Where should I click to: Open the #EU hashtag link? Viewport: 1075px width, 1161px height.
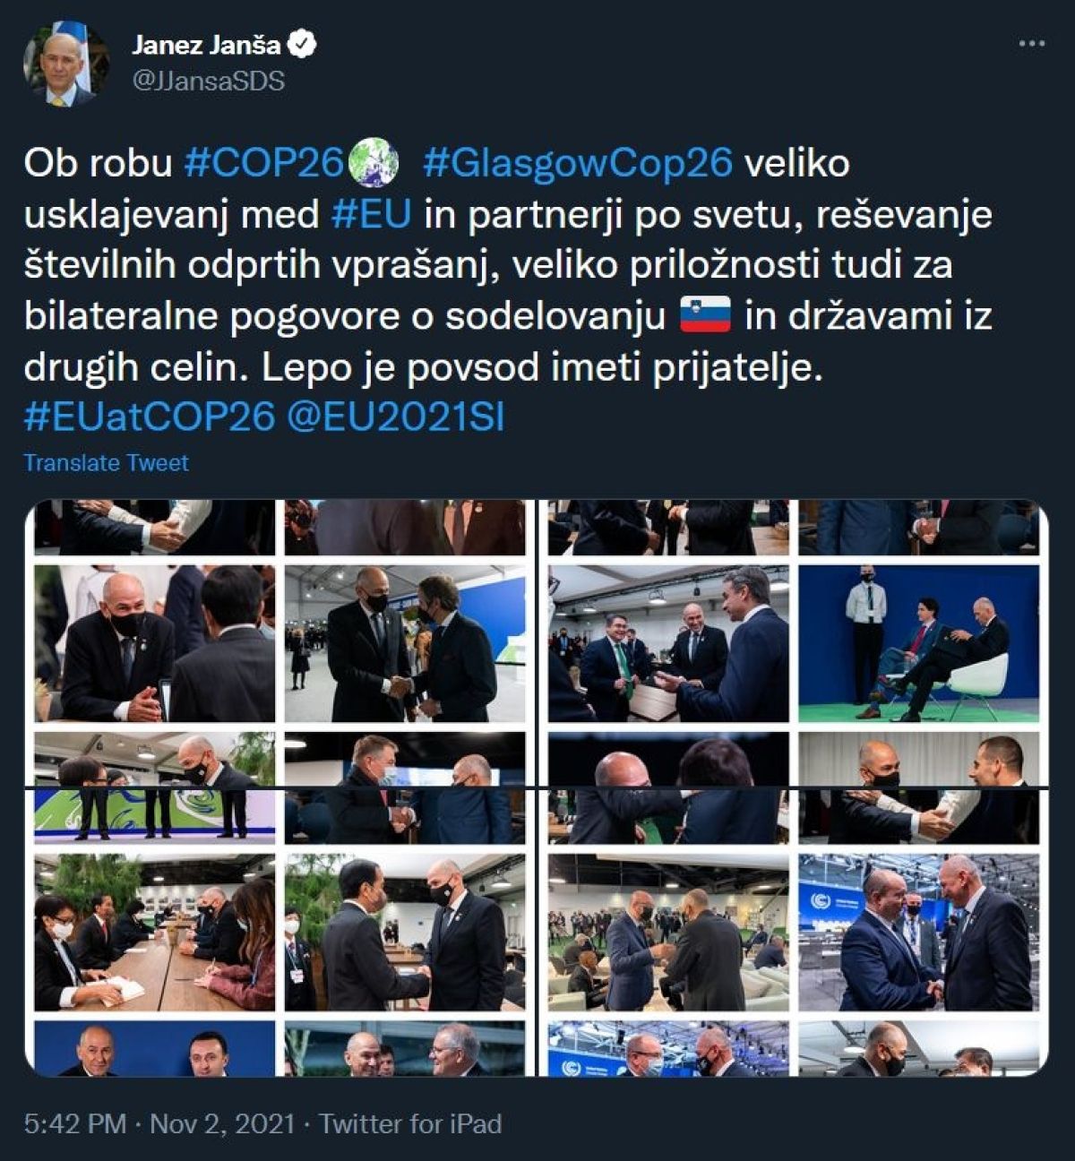(371, 215)
